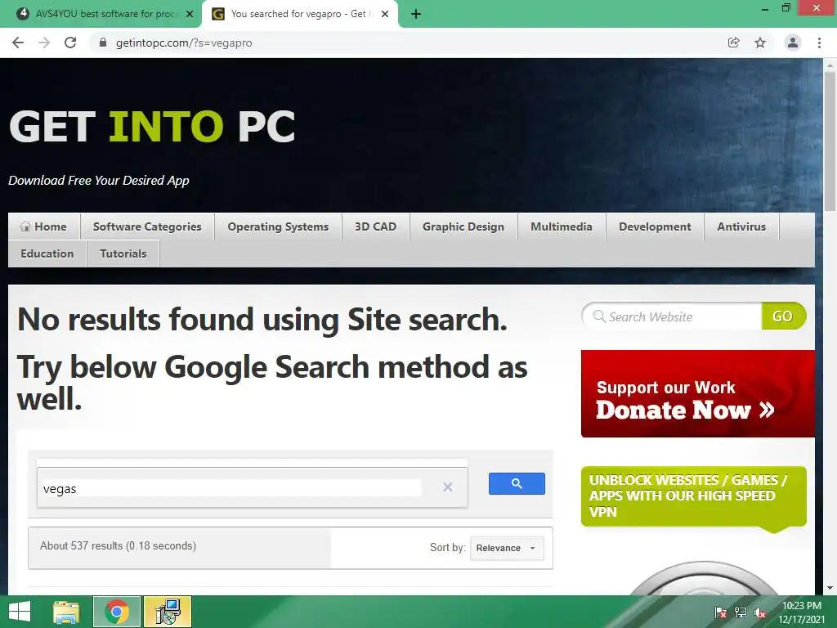Click the share page icon in address bar

(x=733, y=43)
